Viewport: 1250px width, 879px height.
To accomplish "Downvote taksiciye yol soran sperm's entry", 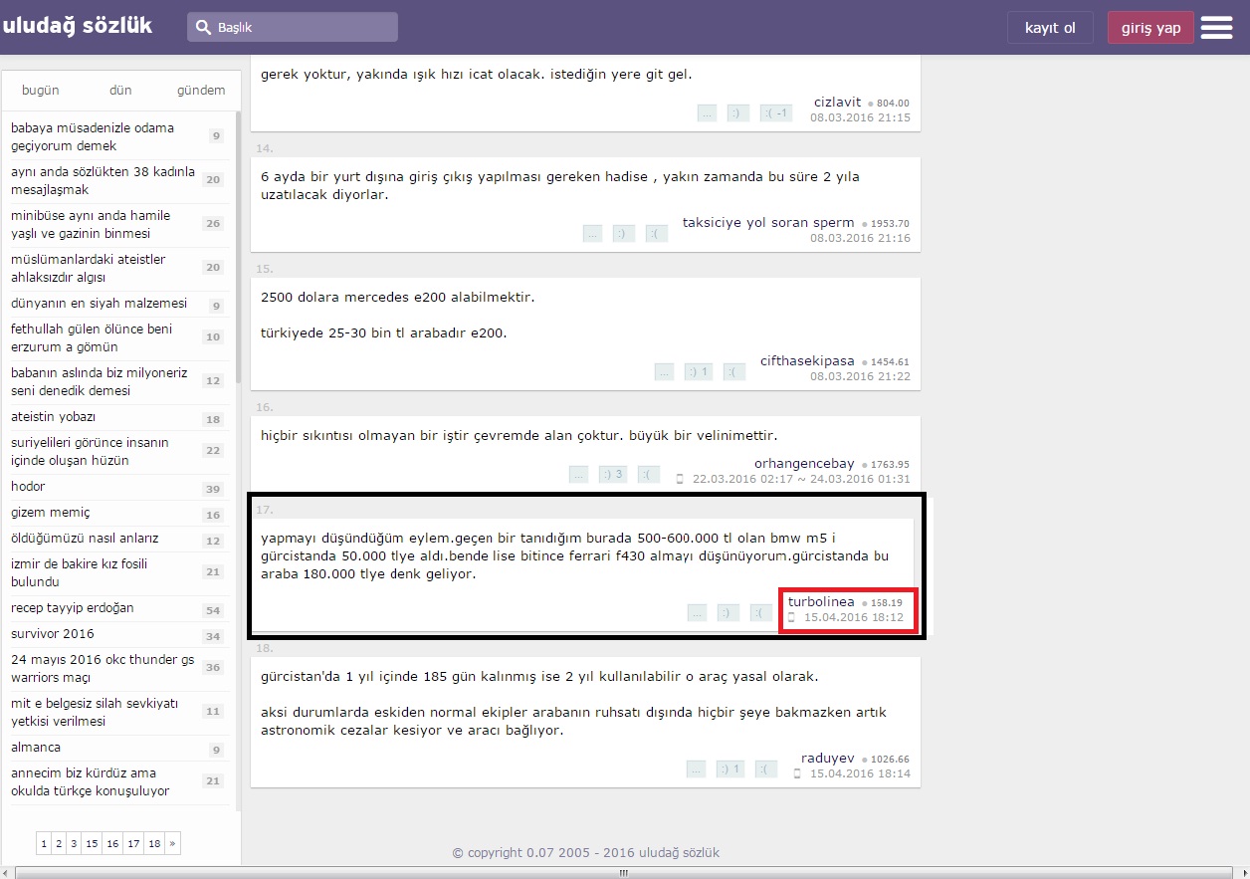I will 656,233.
